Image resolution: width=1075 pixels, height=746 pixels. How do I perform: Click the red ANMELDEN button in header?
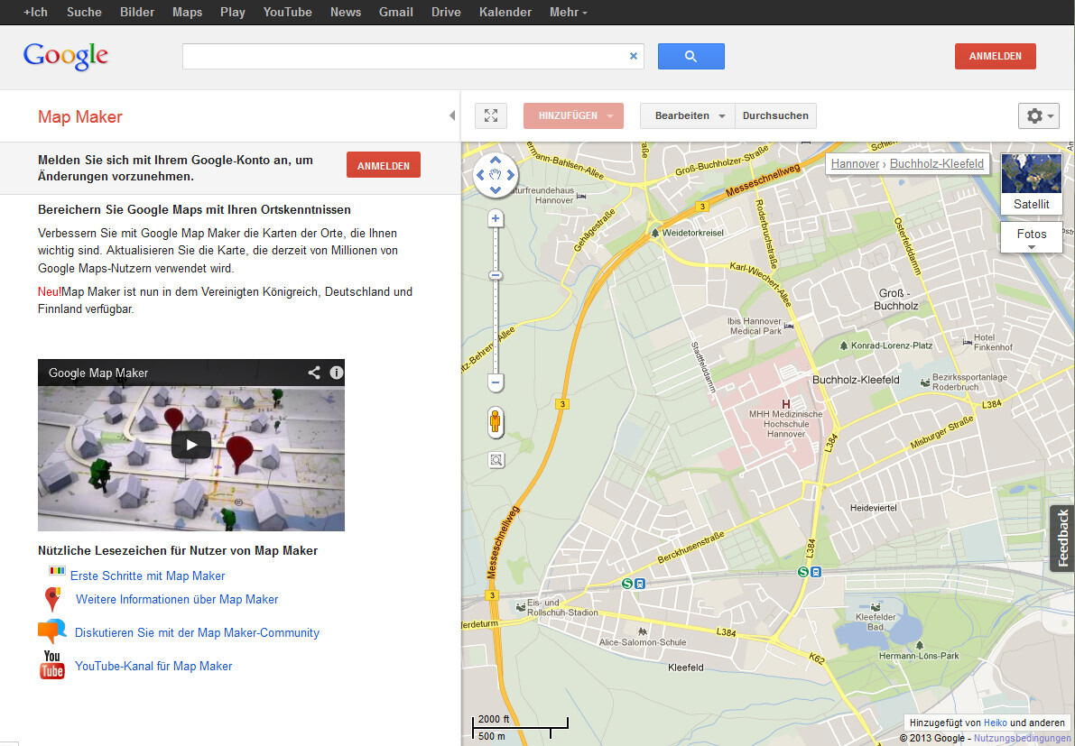coord(995,56)
